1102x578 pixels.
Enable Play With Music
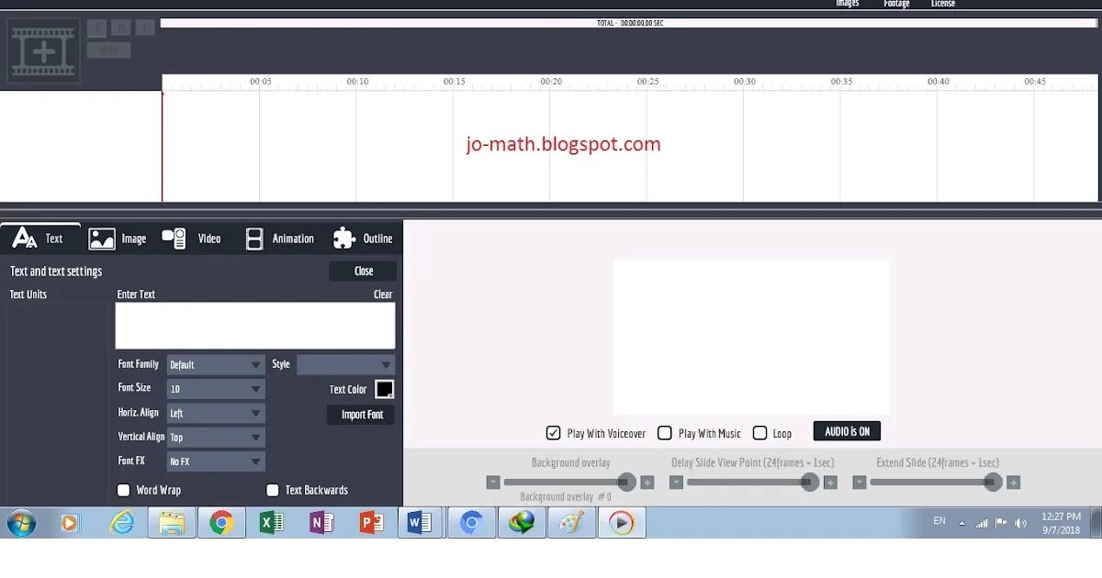pyautogui.click(x=664, y=432)
